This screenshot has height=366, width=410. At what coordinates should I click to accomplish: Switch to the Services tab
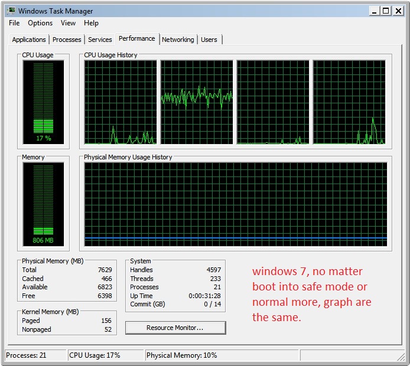tap(100, 40)
